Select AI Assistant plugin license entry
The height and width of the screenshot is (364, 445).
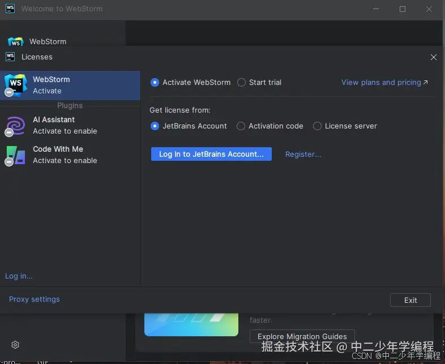[x=70, y=126]
